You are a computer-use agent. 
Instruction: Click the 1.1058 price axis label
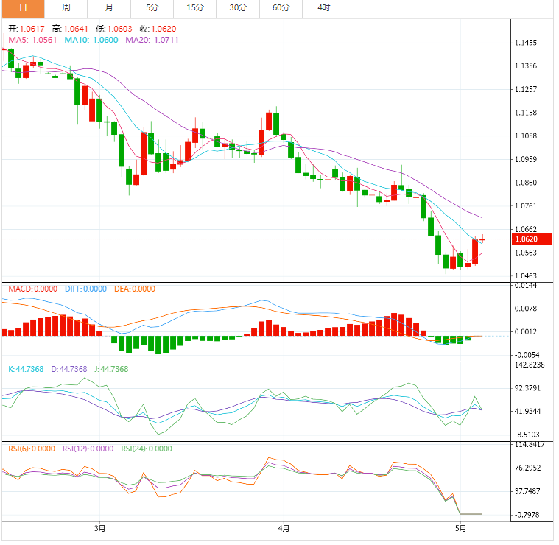[x=525, y=136]
